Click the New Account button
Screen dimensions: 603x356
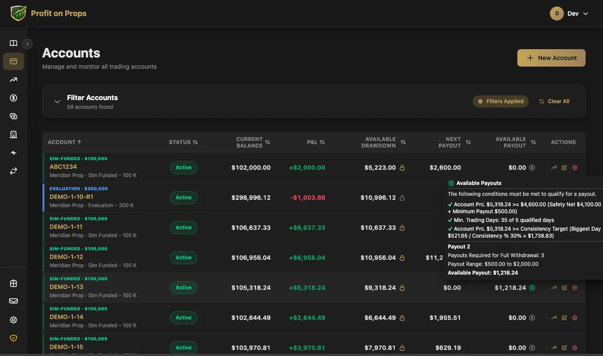[551, 58]
